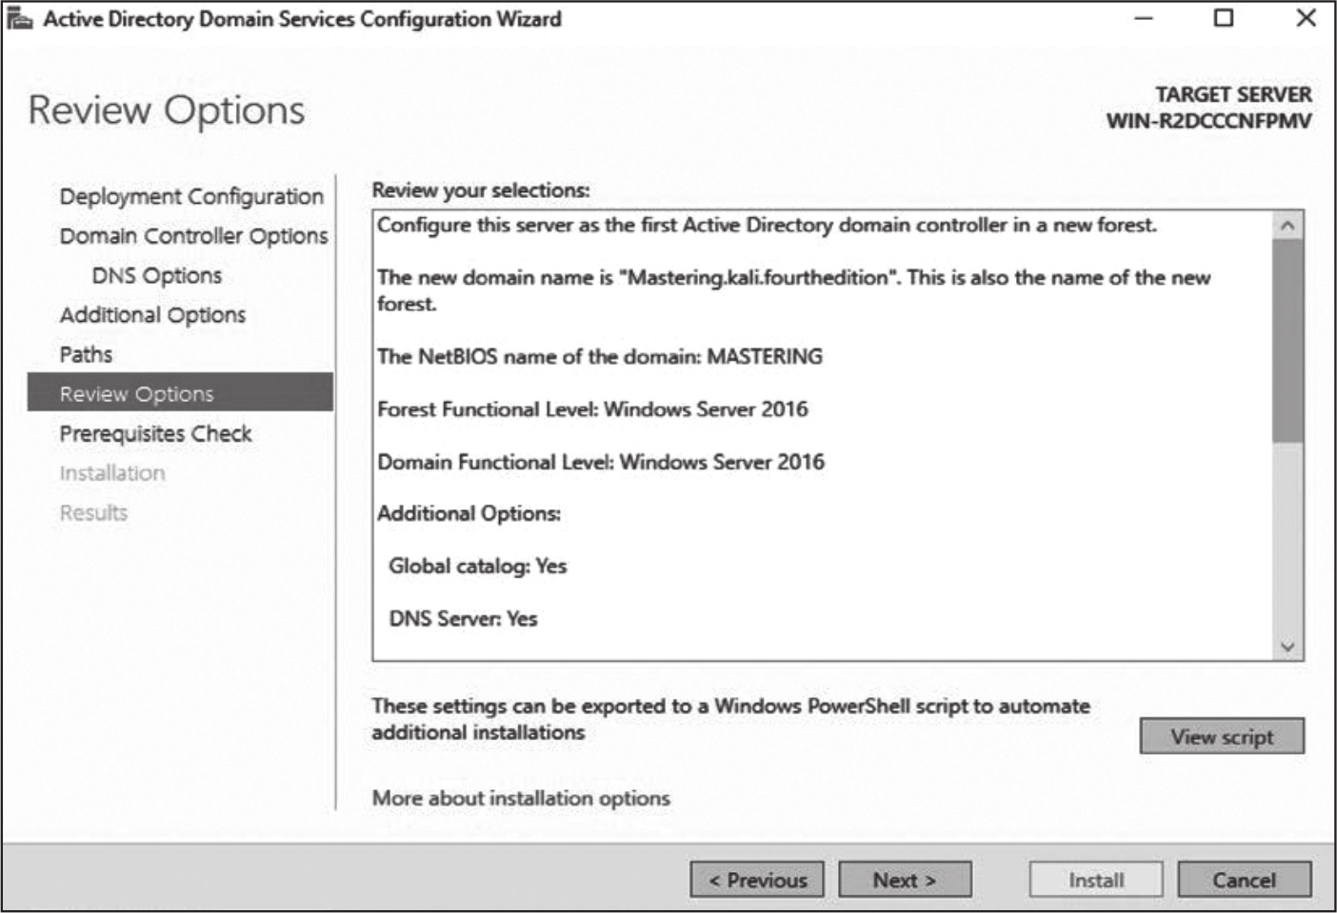Switch to the Paths step
Image resolution: width=1337 pixels, height=913 pixels.
86,355
